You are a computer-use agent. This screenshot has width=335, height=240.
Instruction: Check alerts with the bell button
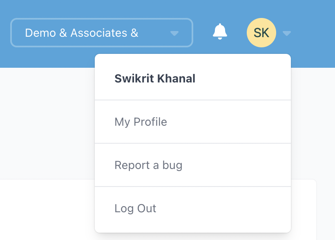click(x=220, y=31)
